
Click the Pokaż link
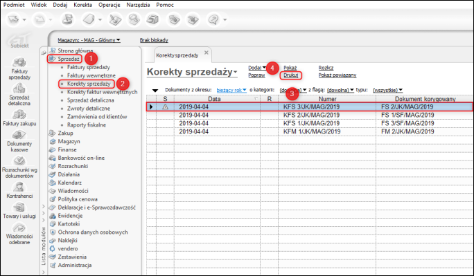290,68
